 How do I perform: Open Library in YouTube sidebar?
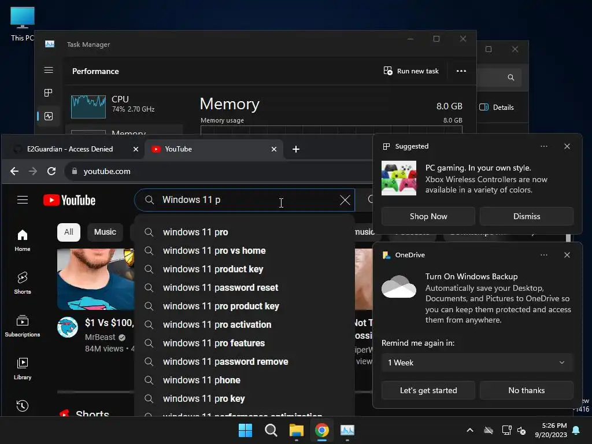coord(23,368)
